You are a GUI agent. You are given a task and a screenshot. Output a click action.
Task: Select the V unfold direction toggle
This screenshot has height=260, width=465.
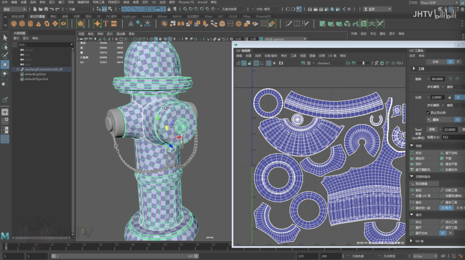[x=450, y=233]
